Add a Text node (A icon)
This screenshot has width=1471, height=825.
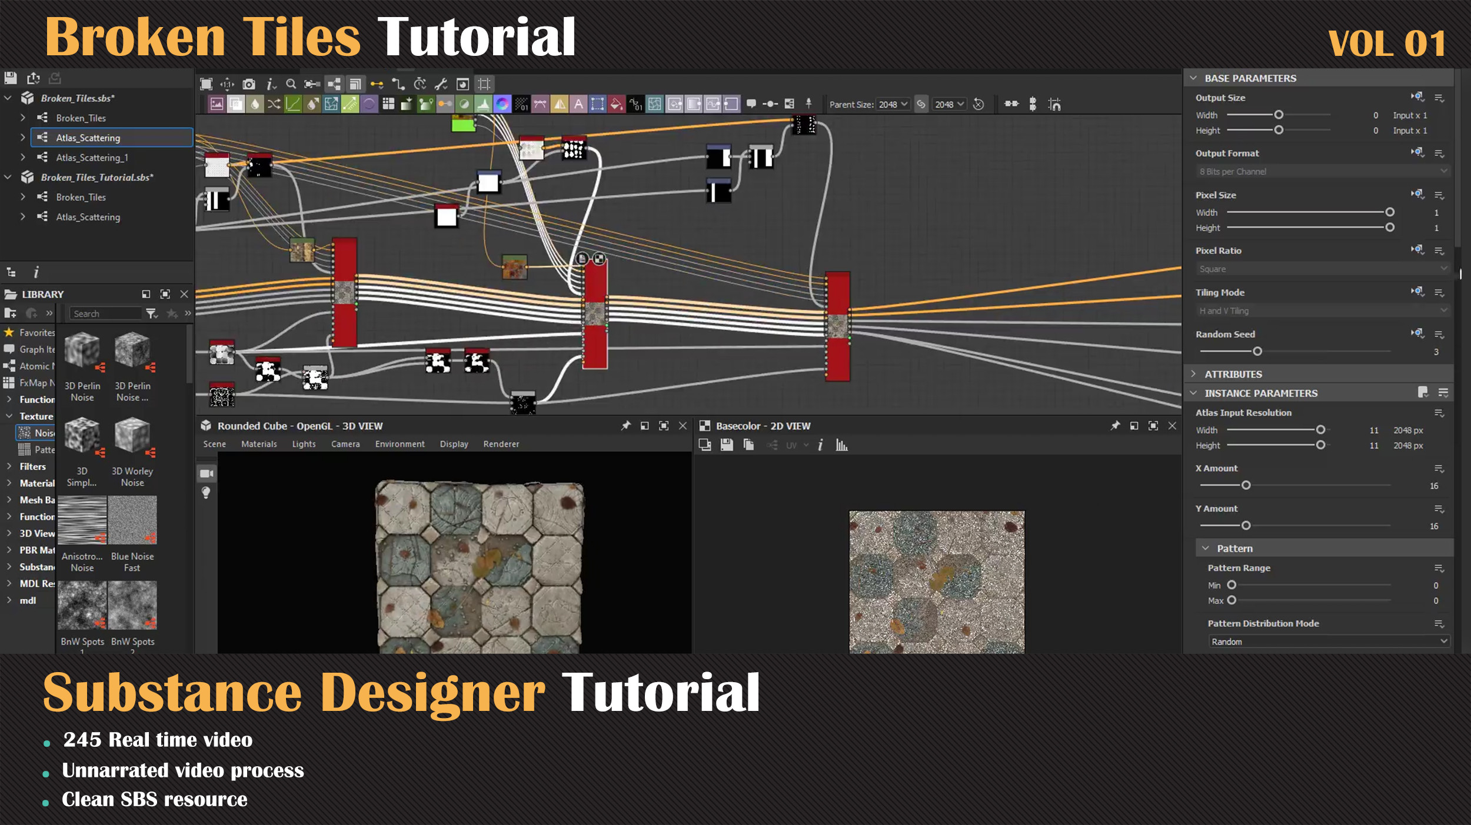click(x=578, y=104)
